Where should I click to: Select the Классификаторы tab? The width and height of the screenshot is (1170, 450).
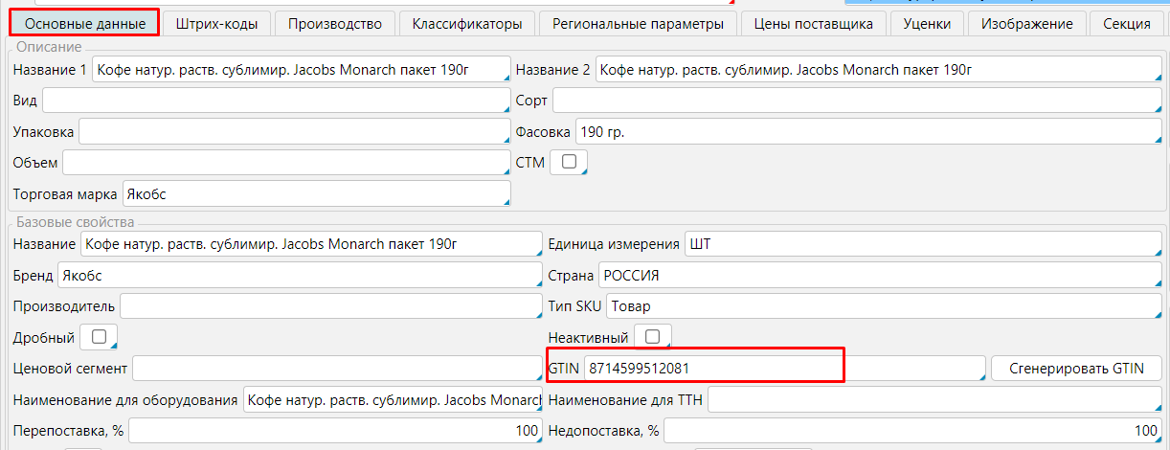(x=466, y=24)
